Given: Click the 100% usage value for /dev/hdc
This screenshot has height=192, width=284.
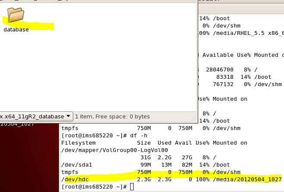Looking at the screenshot, I should click(x=203, y=180).
